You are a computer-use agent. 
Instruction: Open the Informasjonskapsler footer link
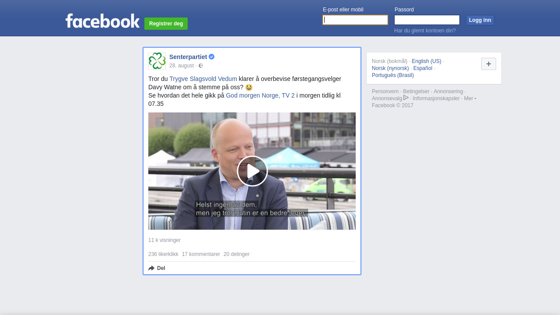coord(436,98)
